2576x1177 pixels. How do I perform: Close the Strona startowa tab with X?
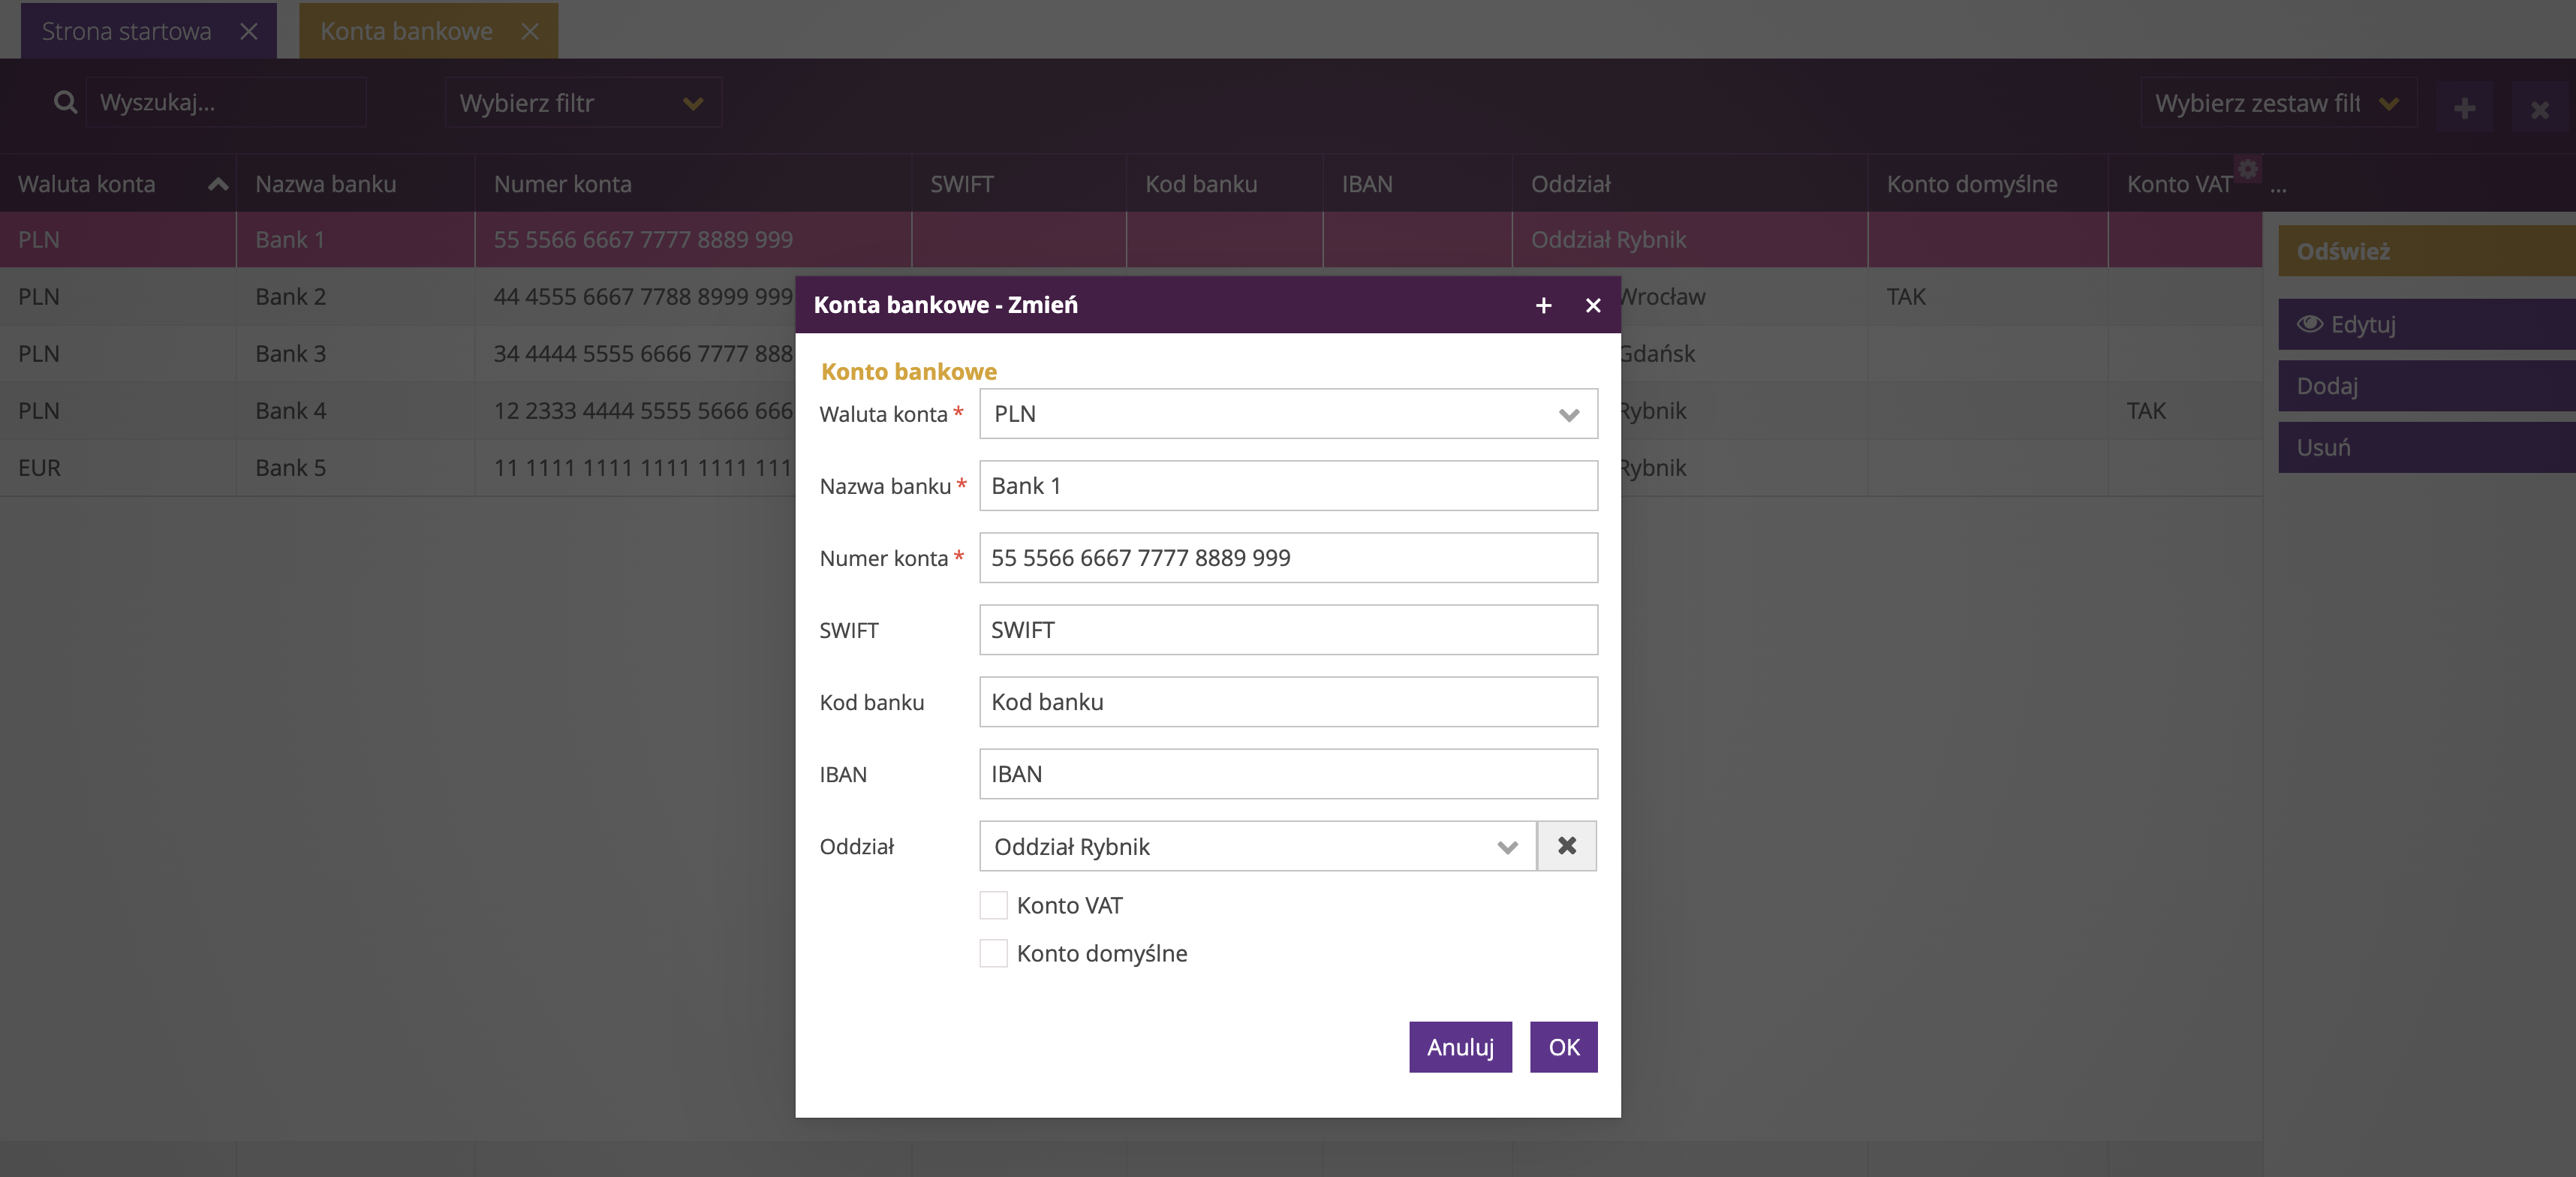coord(249,31)
